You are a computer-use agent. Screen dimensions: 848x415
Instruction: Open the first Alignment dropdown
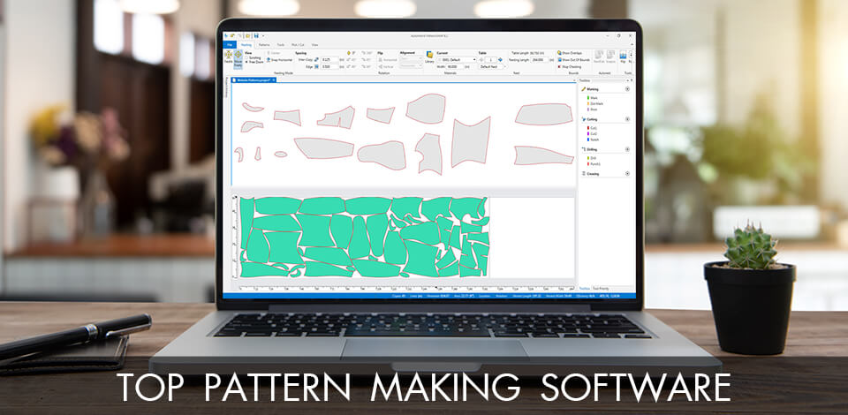tap(411, 58)
